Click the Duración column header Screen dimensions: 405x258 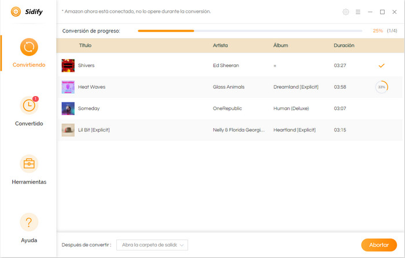(344, 45)
